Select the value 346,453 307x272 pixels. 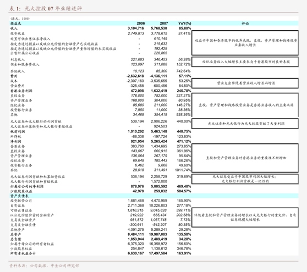coord(160,59)
